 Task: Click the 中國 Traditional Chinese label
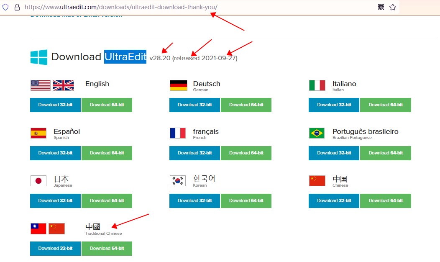(93, 226)
